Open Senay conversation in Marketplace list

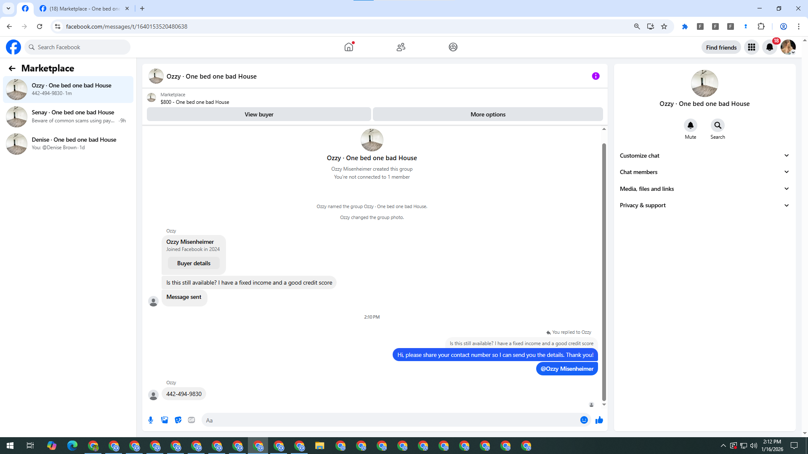pyautogui.click(x=68, y=116)
